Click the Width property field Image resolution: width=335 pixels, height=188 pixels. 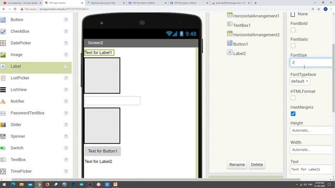(311, 150)
